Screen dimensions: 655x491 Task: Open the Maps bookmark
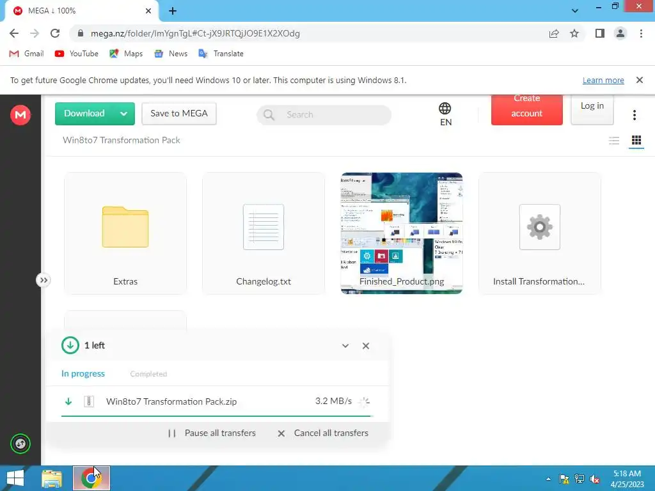[126, 54]
